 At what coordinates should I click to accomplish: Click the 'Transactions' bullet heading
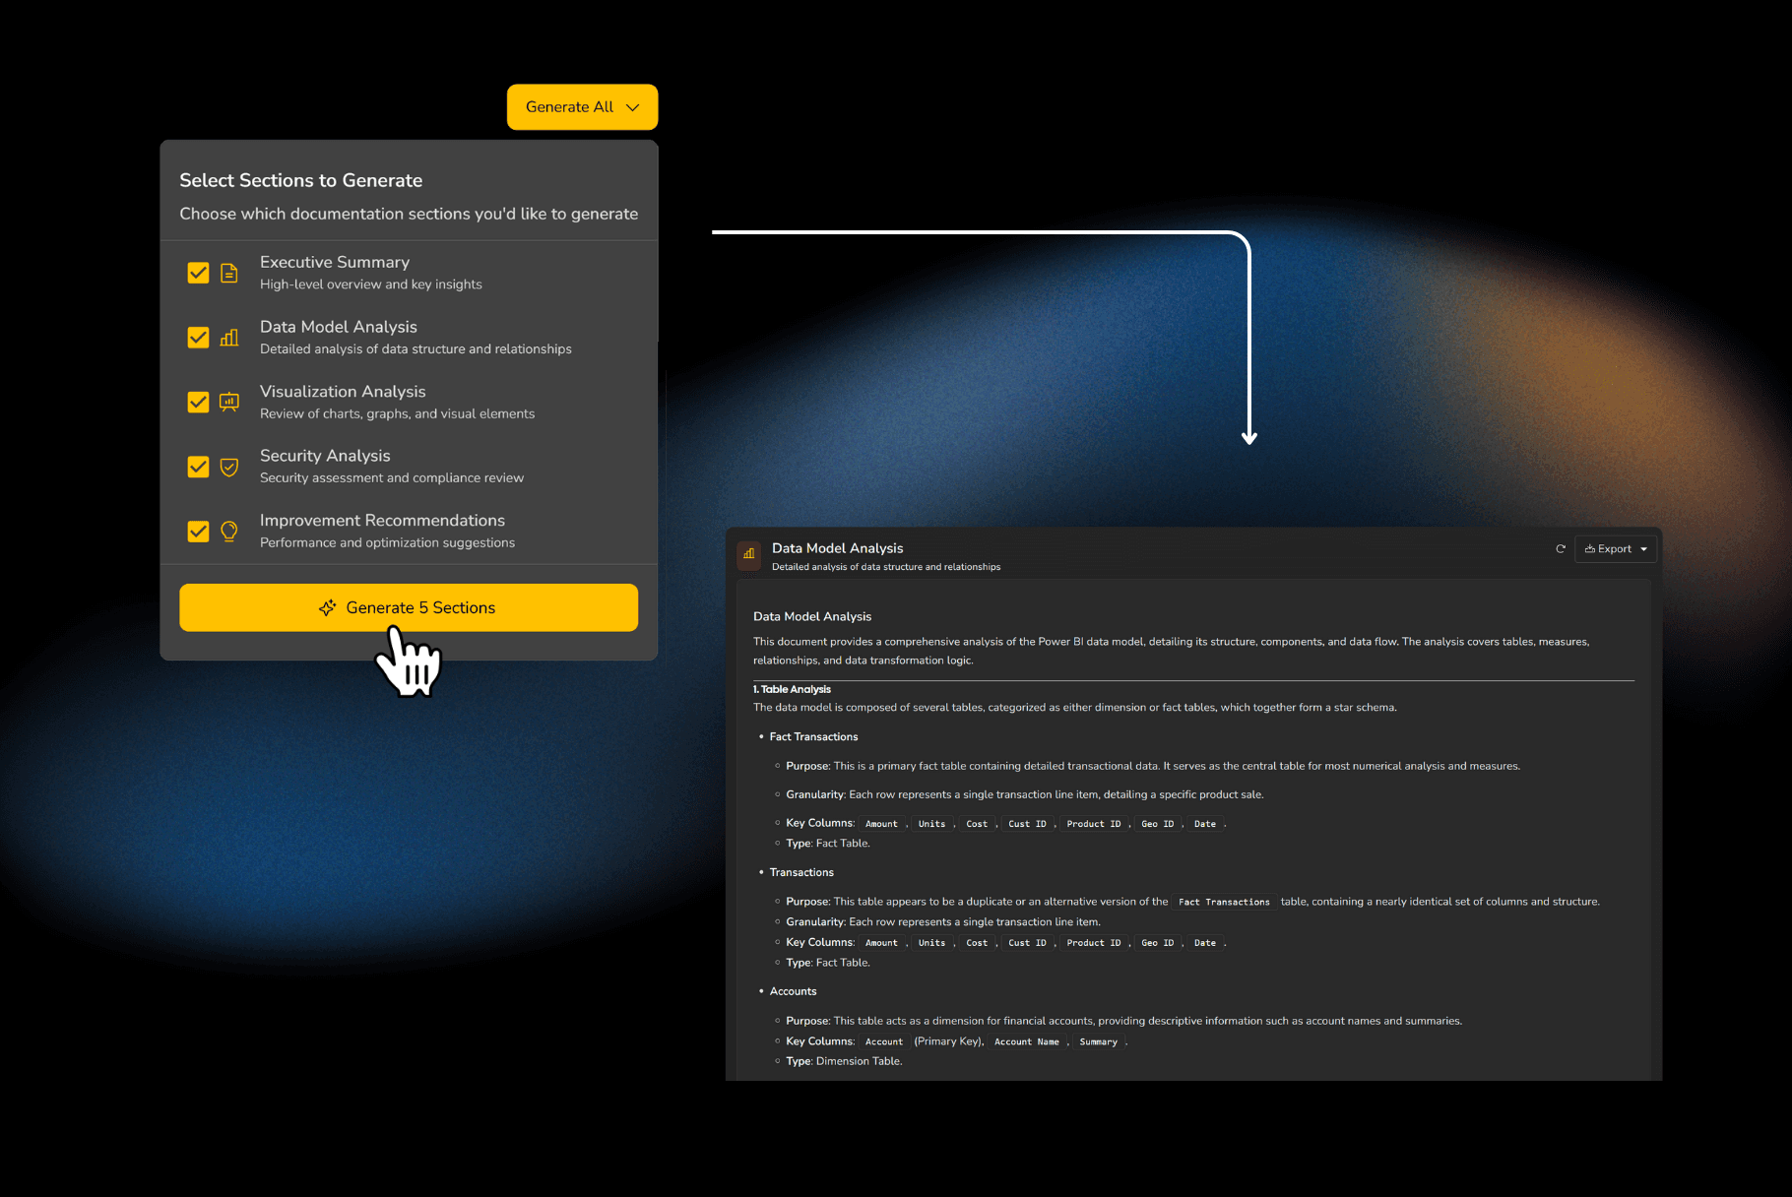tap(801, 872)
